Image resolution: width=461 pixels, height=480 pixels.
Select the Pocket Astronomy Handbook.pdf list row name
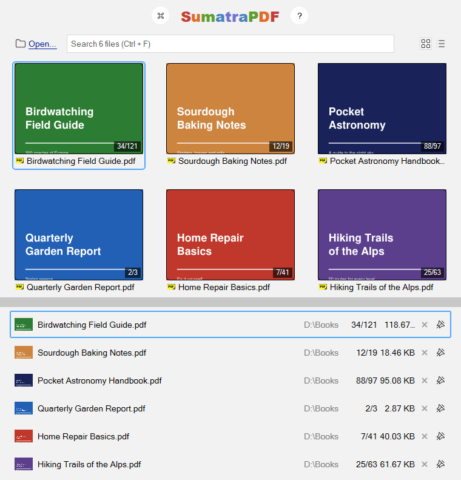[x=99, y=380]
